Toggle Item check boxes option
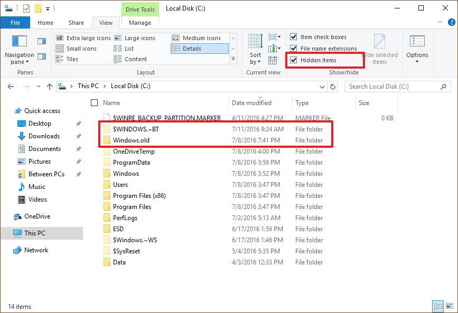 pyautogui.click(x=318, y=37)
